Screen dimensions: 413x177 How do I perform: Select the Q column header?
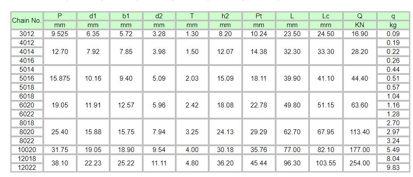(359, 16)
